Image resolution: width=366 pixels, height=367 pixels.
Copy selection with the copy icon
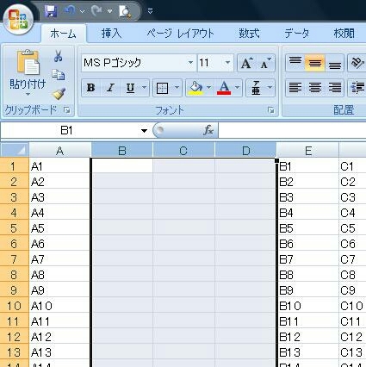tap(59, 75)
